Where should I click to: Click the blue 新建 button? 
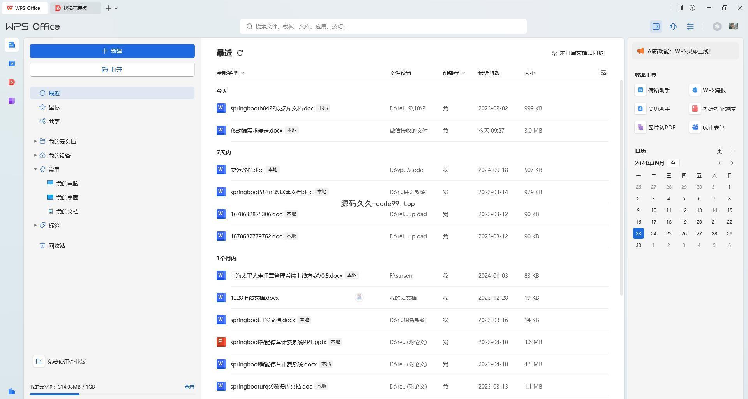coord(112,51)
